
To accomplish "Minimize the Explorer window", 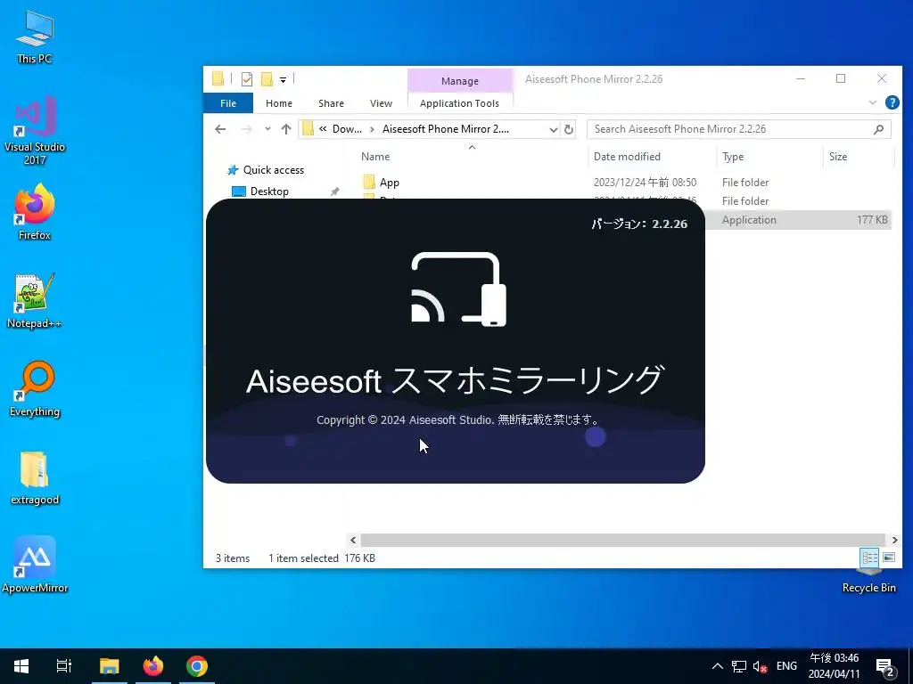I will (802, 78).
